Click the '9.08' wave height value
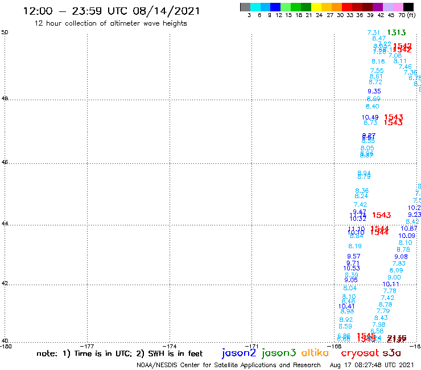The height and width of the screenshot is (370, 421). pyautogui.click(x=401, y=257)
